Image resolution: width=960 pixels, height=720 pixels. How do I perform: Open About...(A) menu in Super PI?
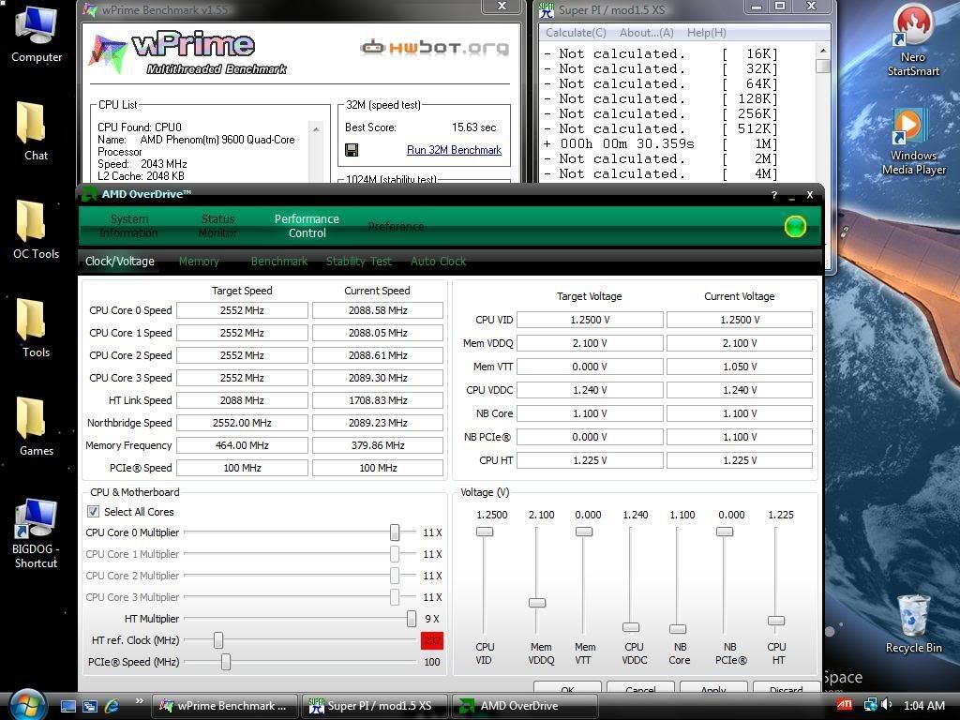[647, 33]
